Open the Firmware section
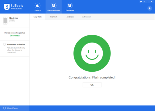The height and width of the screenshot is (111, 155). click(70, 7)
